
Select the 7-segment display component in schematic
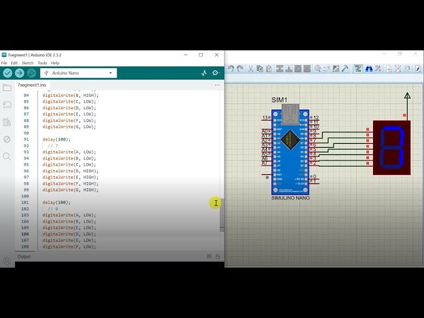coord(392,148)
